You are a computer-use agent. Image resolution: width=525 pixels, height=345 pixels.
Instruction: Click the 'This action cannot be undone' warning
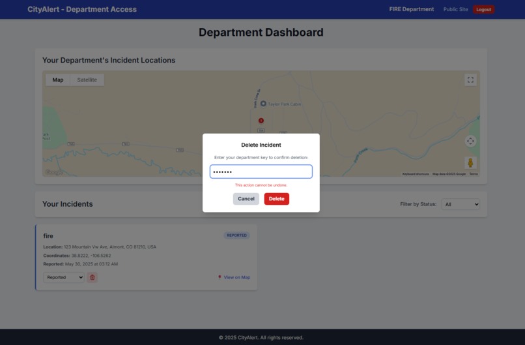click(261, 185)
